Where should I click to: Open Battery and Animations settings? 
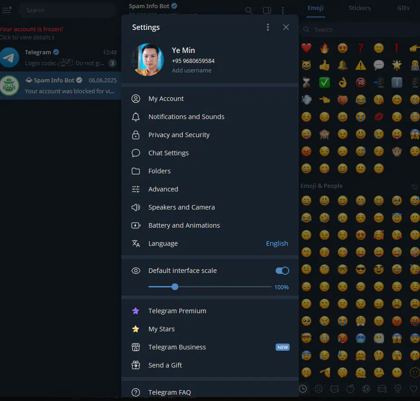click(x=210, y=225)
